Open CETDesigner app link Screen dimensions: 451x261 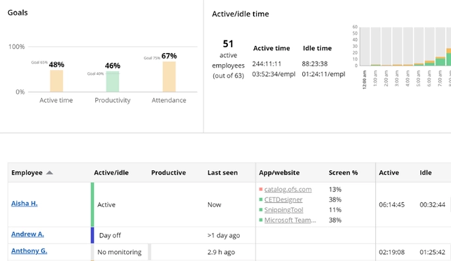click(x=284, y=200)
